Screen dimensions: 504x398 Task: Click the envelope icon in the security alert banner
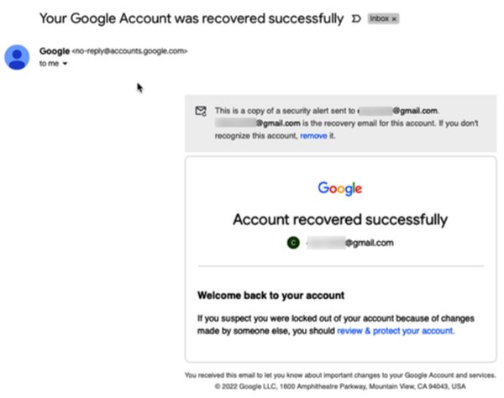(x=200, y=110)
